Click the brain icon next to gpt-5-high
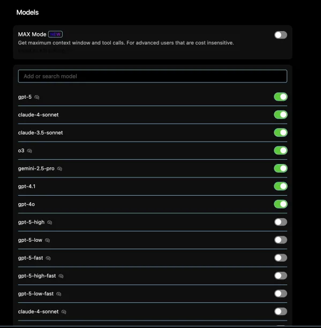Image resolution: width=321 pixels, height=328 pixels. click(x=49, y=222)
